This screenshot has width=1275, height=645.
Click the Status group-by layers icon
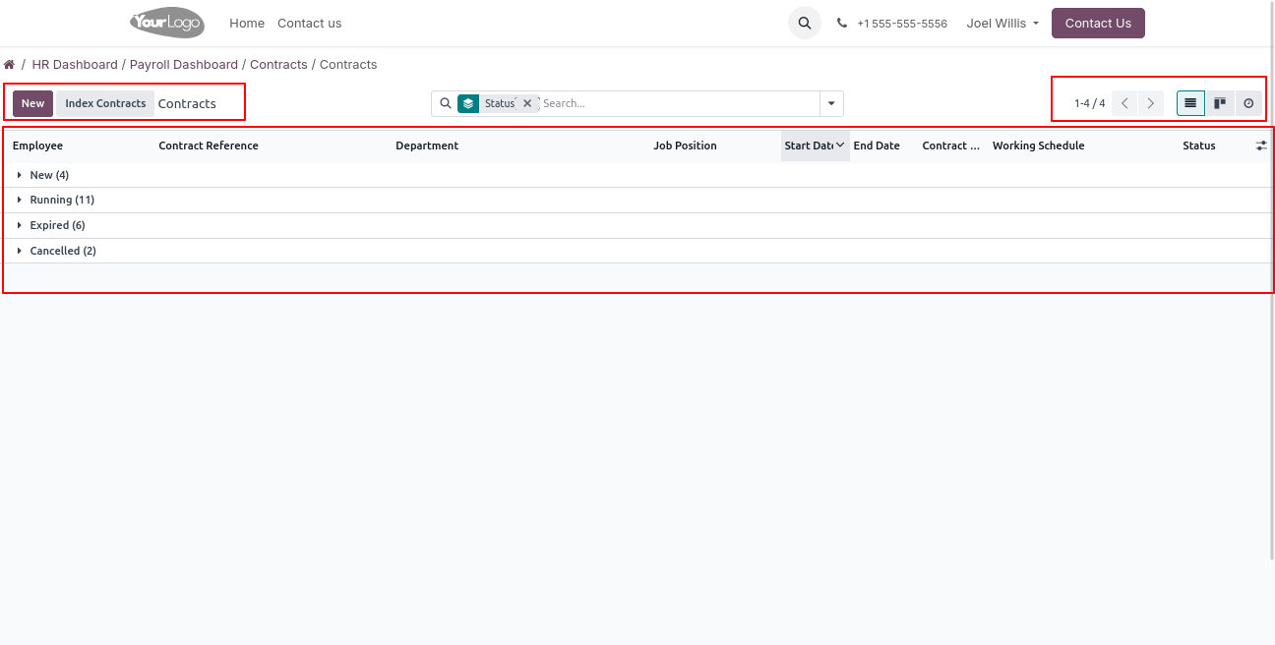pos(468,103)
